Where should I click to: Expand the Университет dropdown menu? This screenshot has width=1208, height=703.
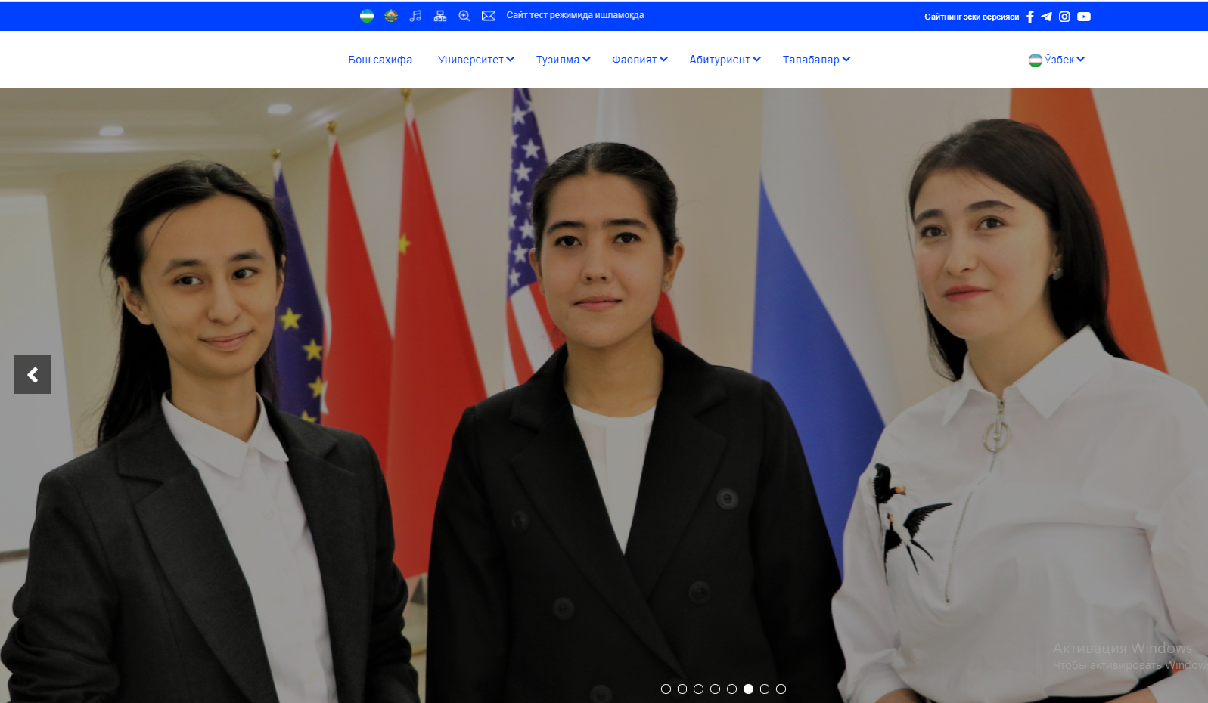click(476, 60)
